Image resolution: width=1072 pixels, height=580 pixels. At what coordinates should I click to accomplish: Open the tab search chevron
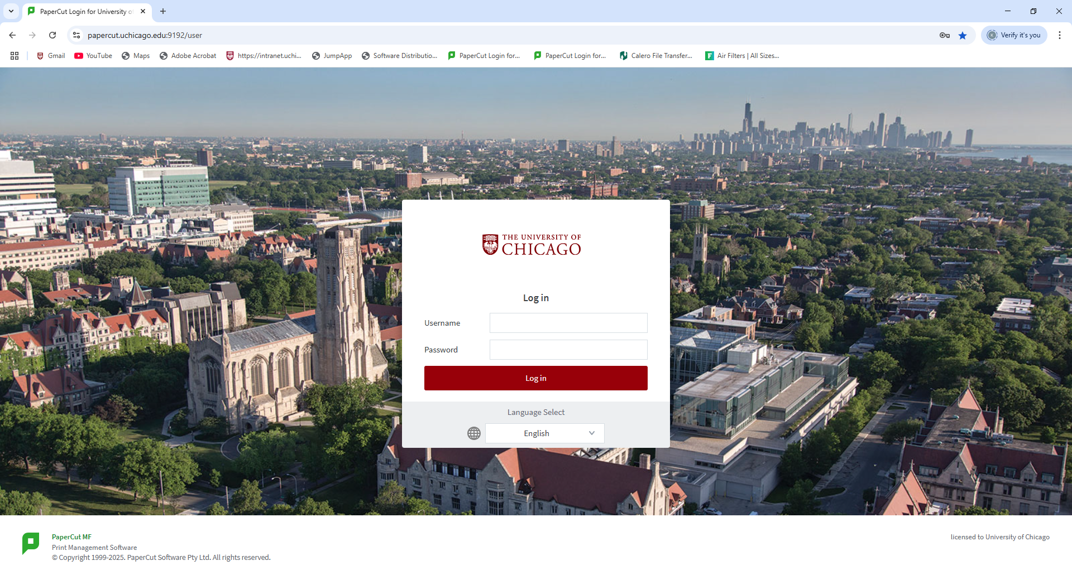pos(11,11)
